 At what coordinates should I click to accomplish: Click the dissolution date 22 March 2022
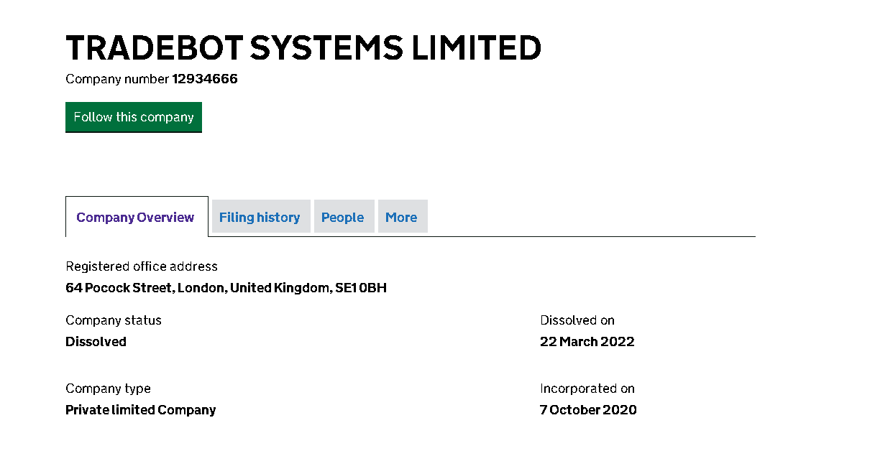[x=587, y=342]
